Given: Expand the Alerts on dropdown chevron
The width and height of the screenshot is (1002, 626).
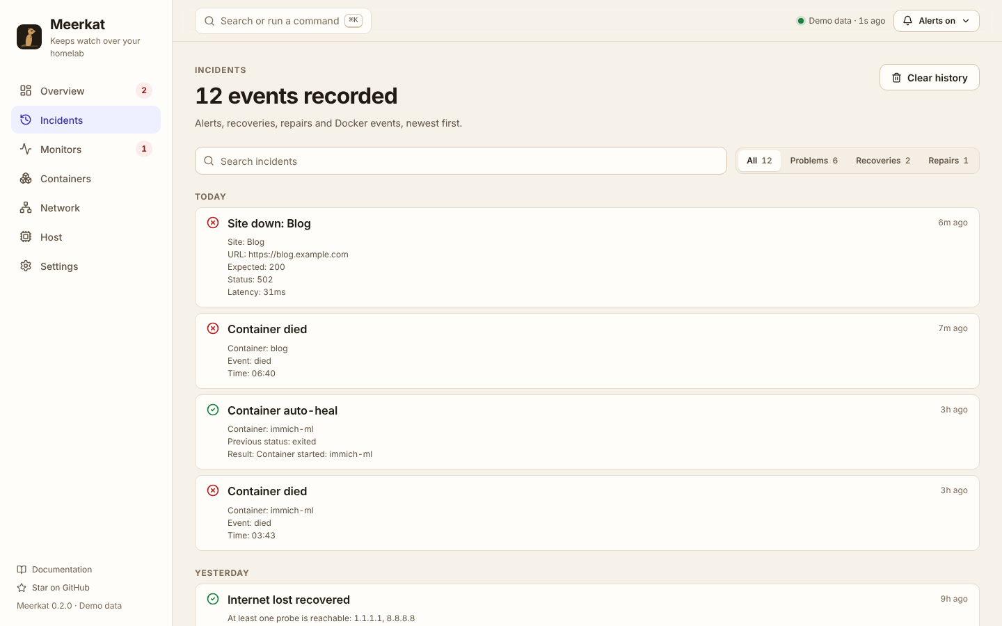Looking at the screenshot, I should 966,21.
